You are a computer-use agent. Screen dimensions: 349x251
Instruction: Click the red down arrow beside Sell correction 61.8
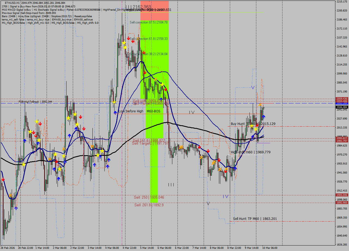click(x=128, y=38)
